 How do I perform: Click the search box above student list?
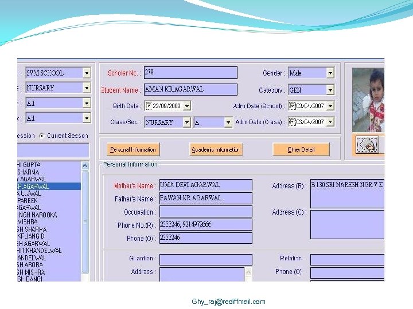[53, 150]
